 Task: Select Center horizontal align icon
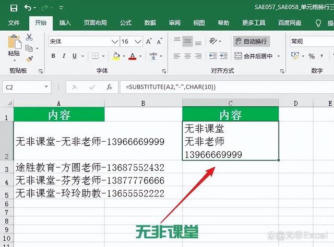(187, 56)
